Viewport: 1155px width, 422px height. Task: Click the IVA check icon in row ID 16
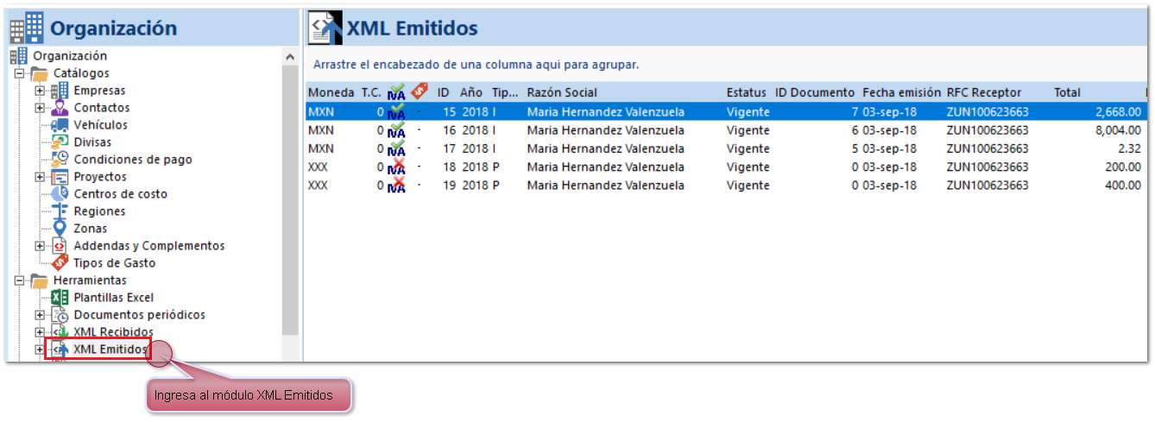(x=396, y=130)
